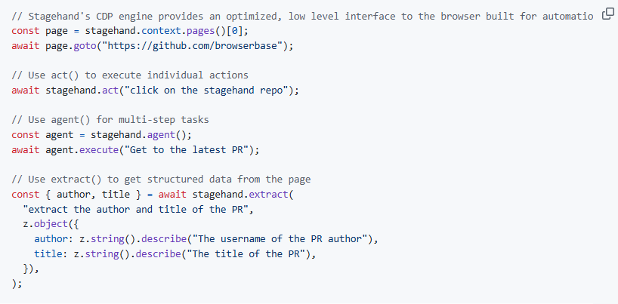Image resolution: width=618 pixels, height=304 pixels.
Task: Click the "Use agent() for multi-step tasks" comment
Action: 110,120
